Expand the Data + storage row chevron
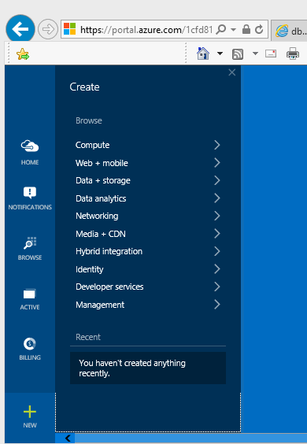This screenshot has height=444, width=307. click(x=217, y=180)
